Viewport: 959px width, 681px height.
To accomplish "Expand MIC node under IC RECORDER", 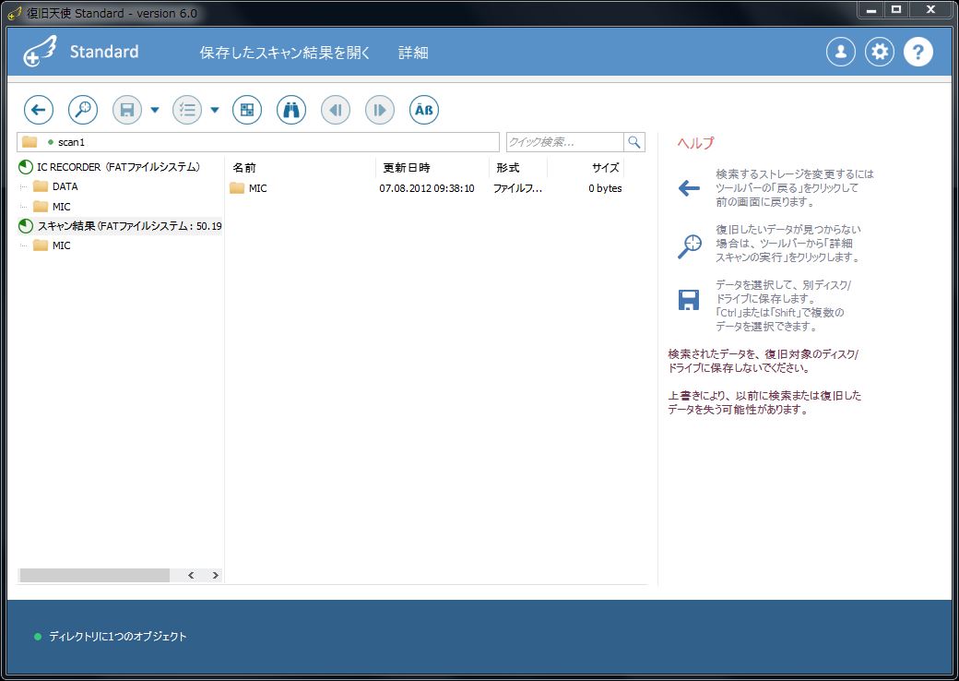I will [x=24, y=207].
